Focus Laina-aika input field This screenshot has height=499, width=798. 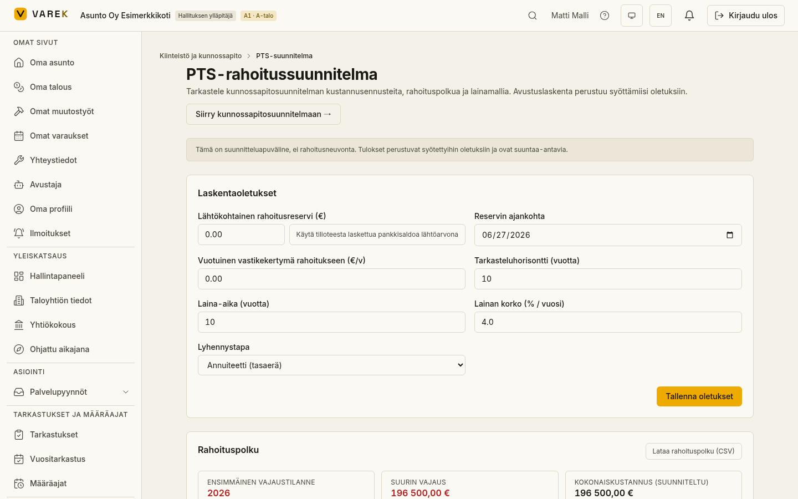[x=331, y=322]
